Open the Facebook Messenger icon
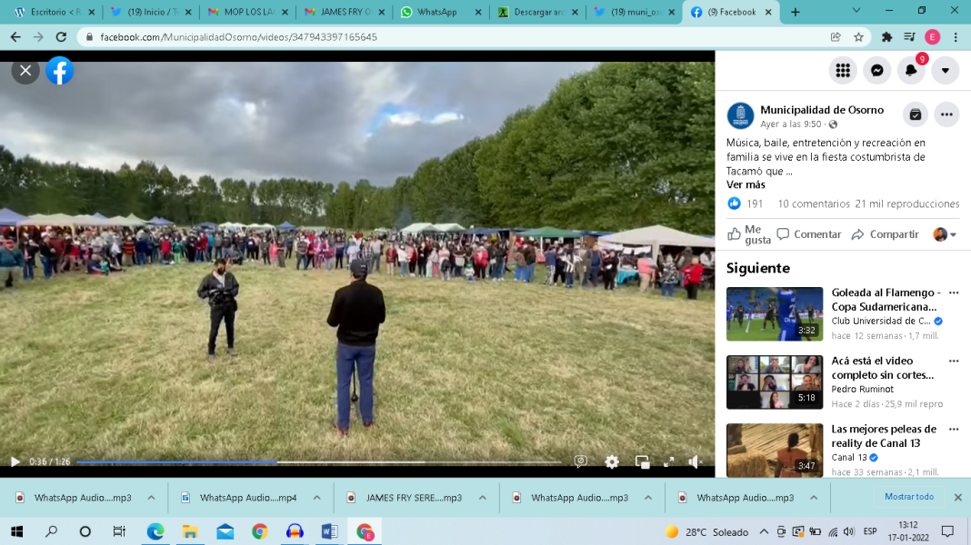Viewport: 971px width, 545px height. (876, 71)
